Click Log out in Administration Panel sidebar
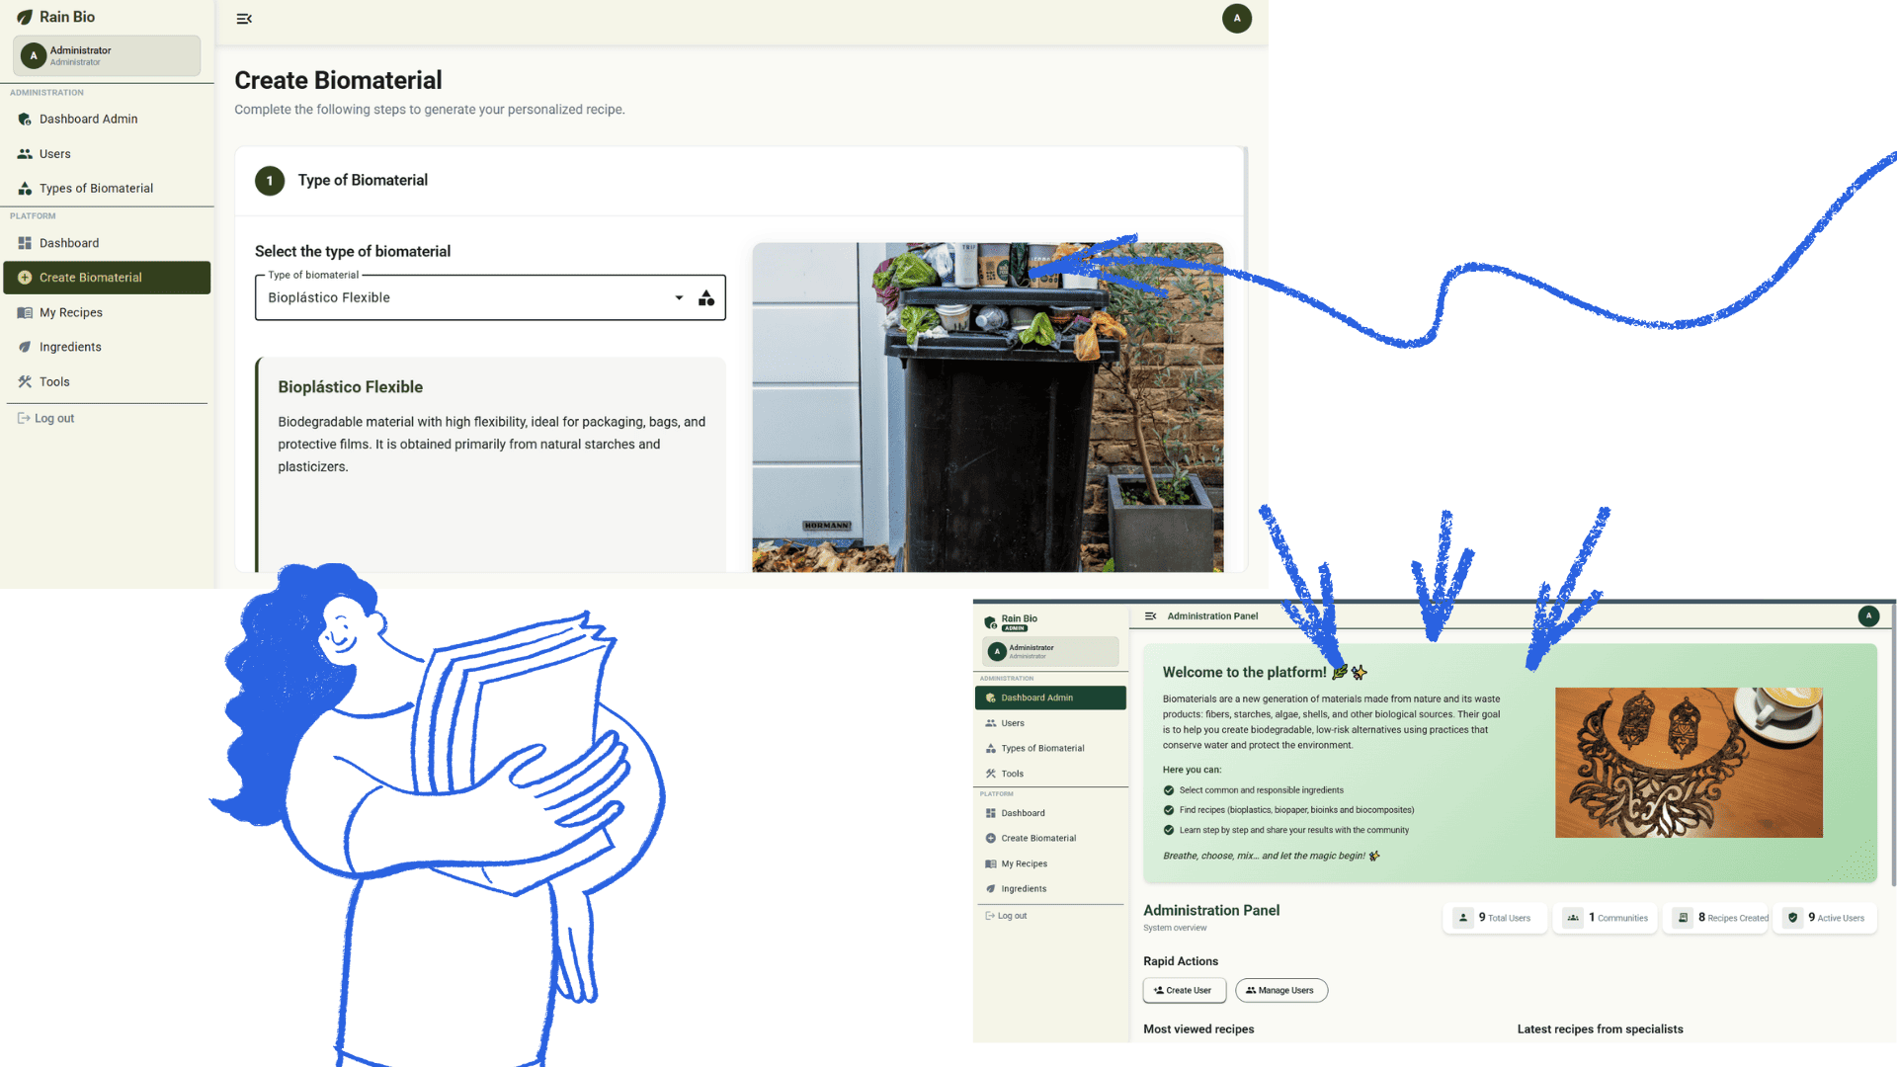The image size is (1897, 1067). coord(1007,917)
